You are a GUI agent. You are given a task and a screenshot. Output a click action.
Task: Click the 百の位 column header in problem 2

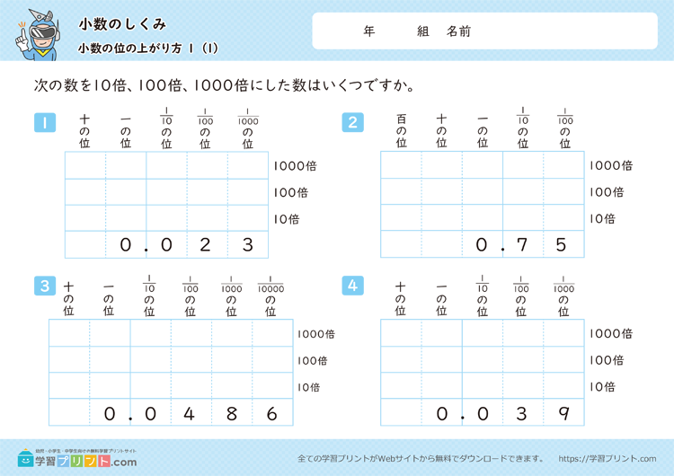click(401, 130)
